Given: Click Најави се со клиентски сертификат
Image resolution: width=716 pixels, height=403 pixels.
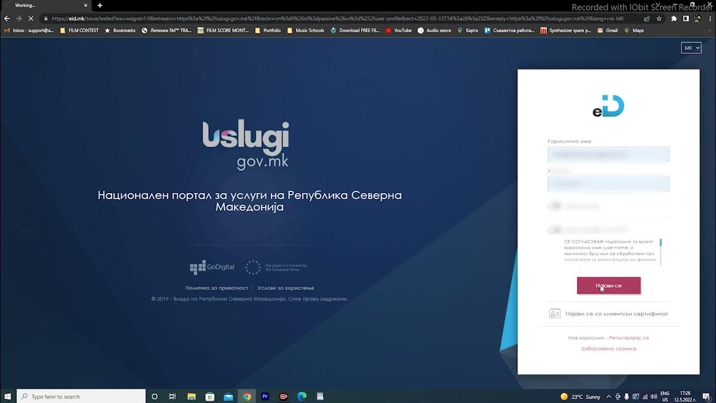Looking at the screenshot, I should pos(616,313).
